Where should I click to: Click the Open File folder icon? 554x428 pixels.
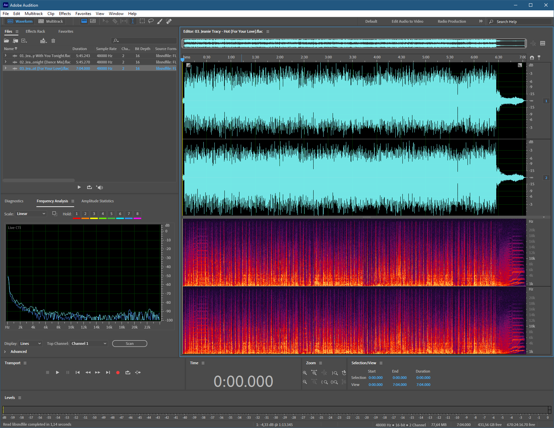coord(6,41)
